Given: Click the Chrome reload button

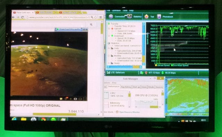Looking at the screenshot, I should (x=22, y=17).
